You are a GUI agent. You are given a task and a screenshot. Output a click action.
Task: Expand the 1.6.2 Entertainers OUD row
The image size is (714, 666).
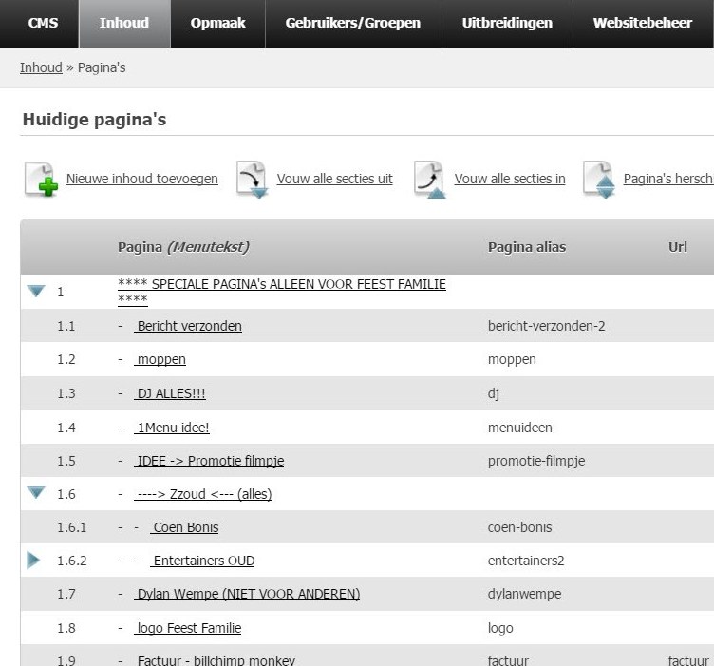pos(34,561)
